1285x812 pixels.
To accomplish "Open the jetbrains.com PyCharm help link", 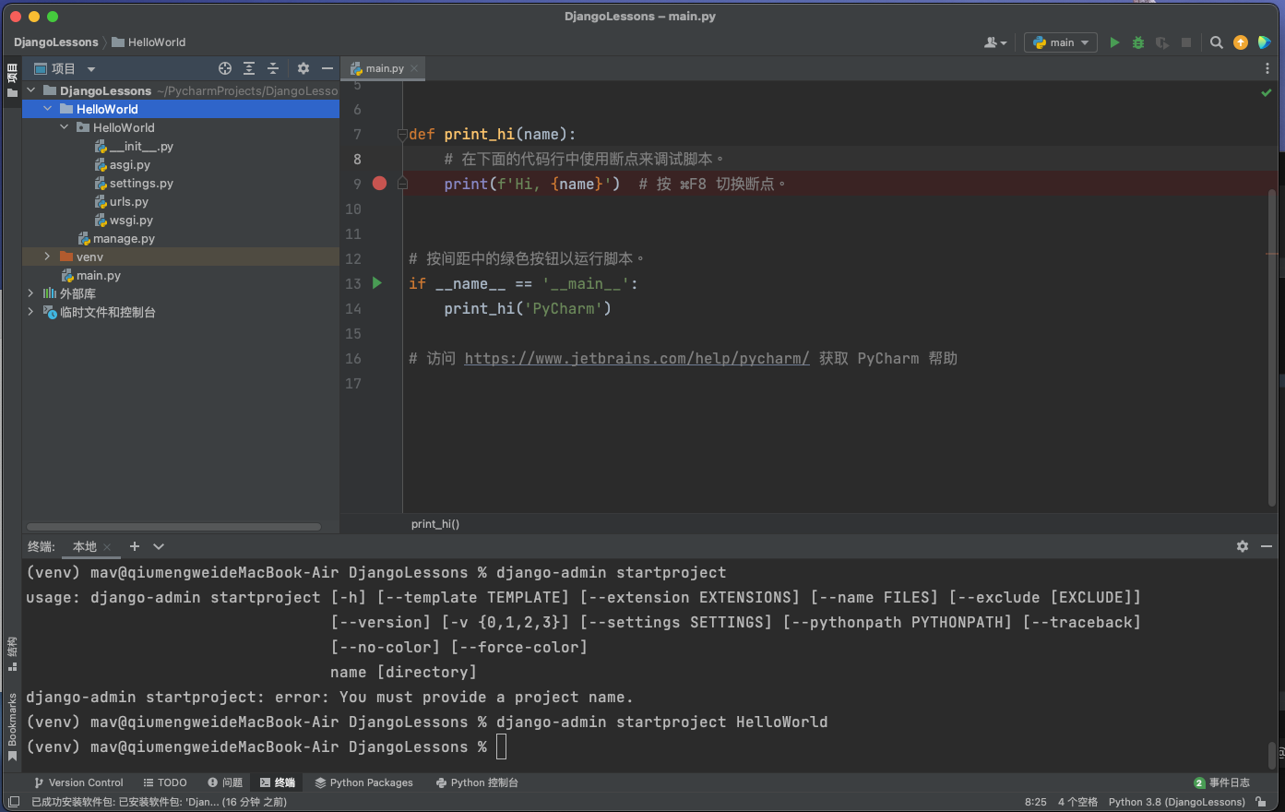I will point(637,358).
